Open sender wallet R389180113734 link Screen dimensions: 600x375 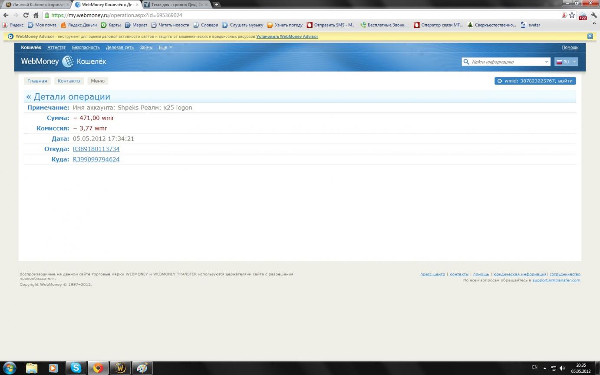point(96,149)
